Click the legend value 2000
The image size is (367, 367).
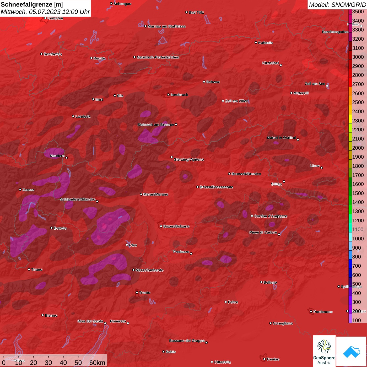tap(358, 148)
